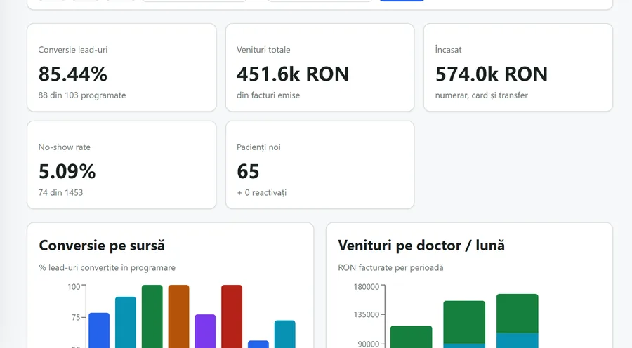632x348 pixels.
Task: Select the text '74 din 1453'
Action: coord(61,192)
